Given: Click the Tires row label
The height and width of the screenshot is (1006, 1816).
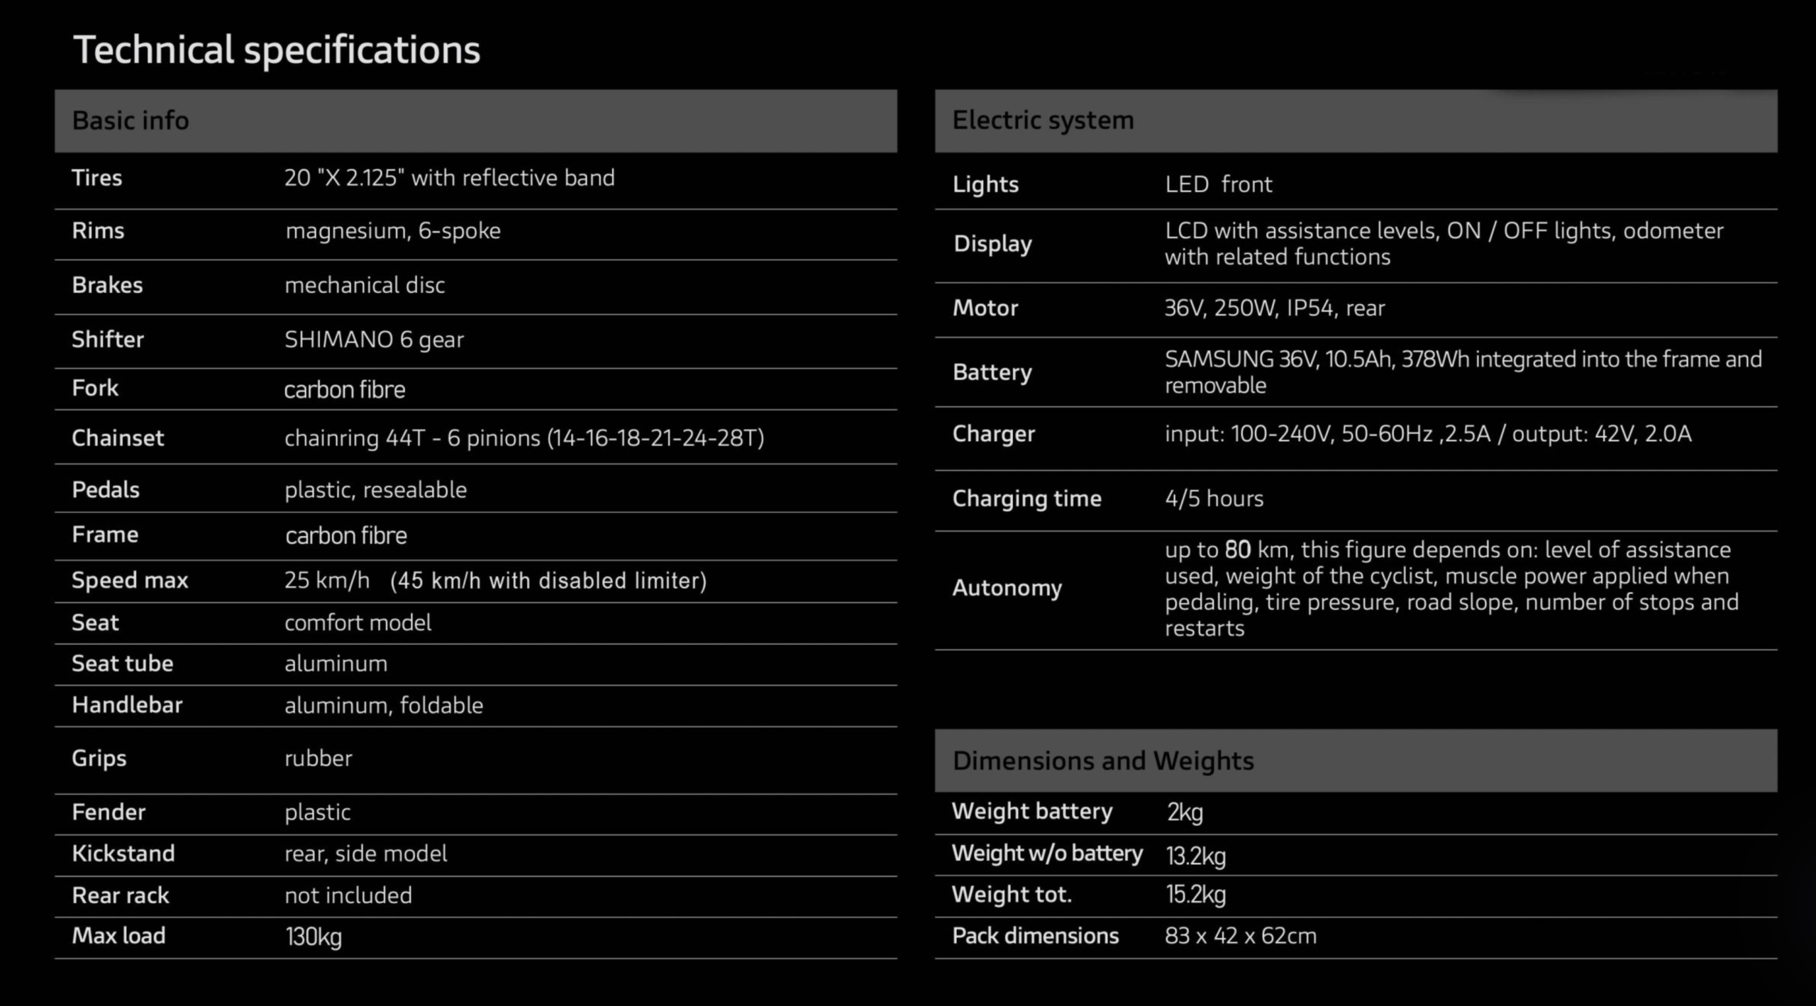Looking at the screenshot, I should click(96, 178).
